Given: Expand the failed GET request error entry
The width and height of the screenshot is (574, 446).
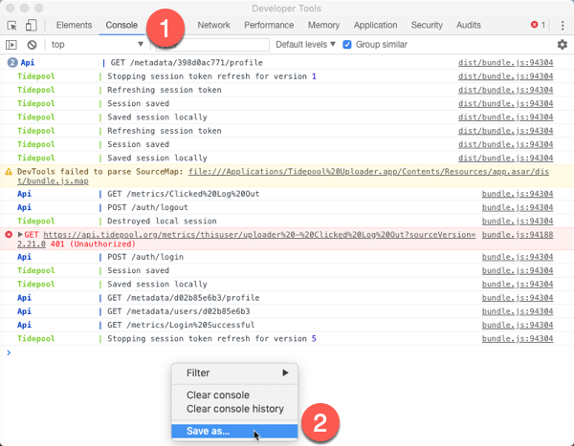Looking at the screenshot, I should click(x=20, y=234).
